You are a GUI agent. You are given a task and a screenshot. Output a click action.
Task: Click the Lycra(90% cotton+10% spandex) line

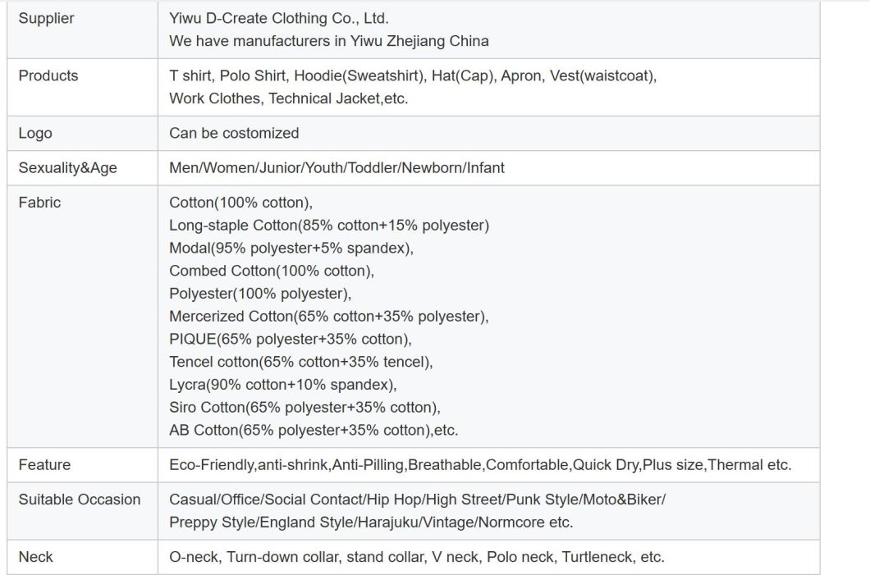point(283,385)
